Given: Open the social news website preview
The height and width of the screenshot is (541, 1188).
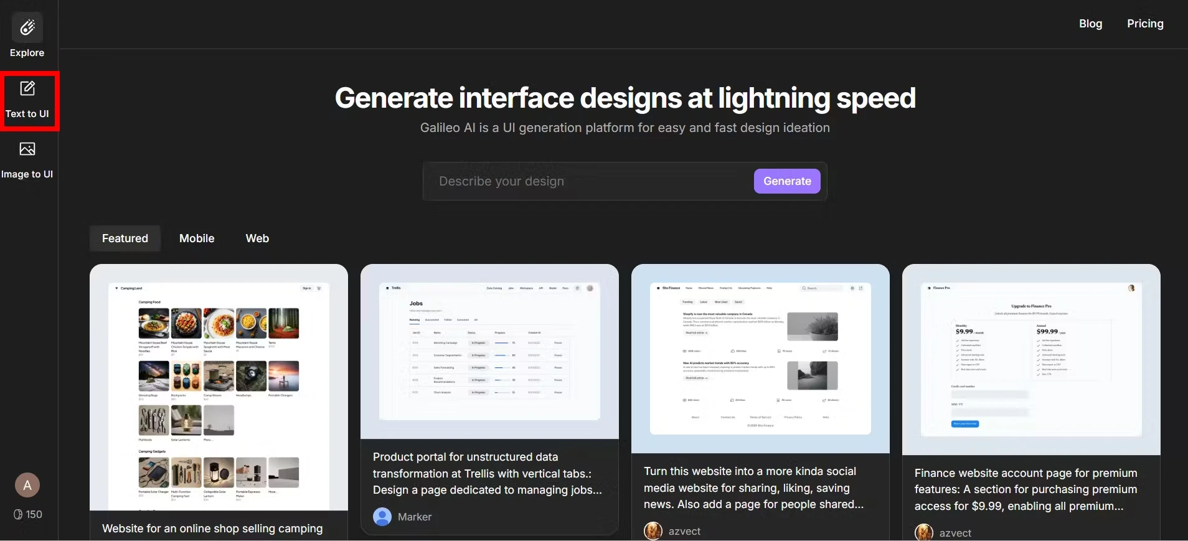Looking at the screenshot, I should coord(760,359).
